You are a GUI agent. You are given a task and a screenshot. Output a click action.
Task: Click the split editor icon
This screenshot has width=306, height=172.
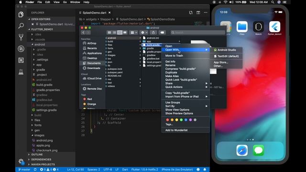[198, 13]
